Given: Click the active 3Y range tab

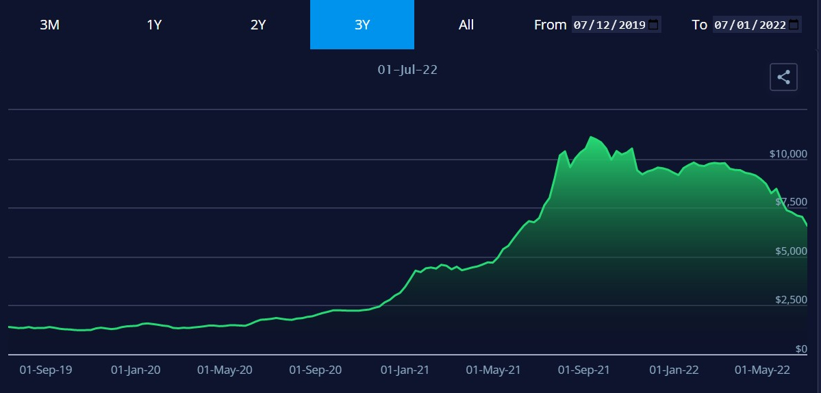Looking at the screenshot, I should (362, 25).
